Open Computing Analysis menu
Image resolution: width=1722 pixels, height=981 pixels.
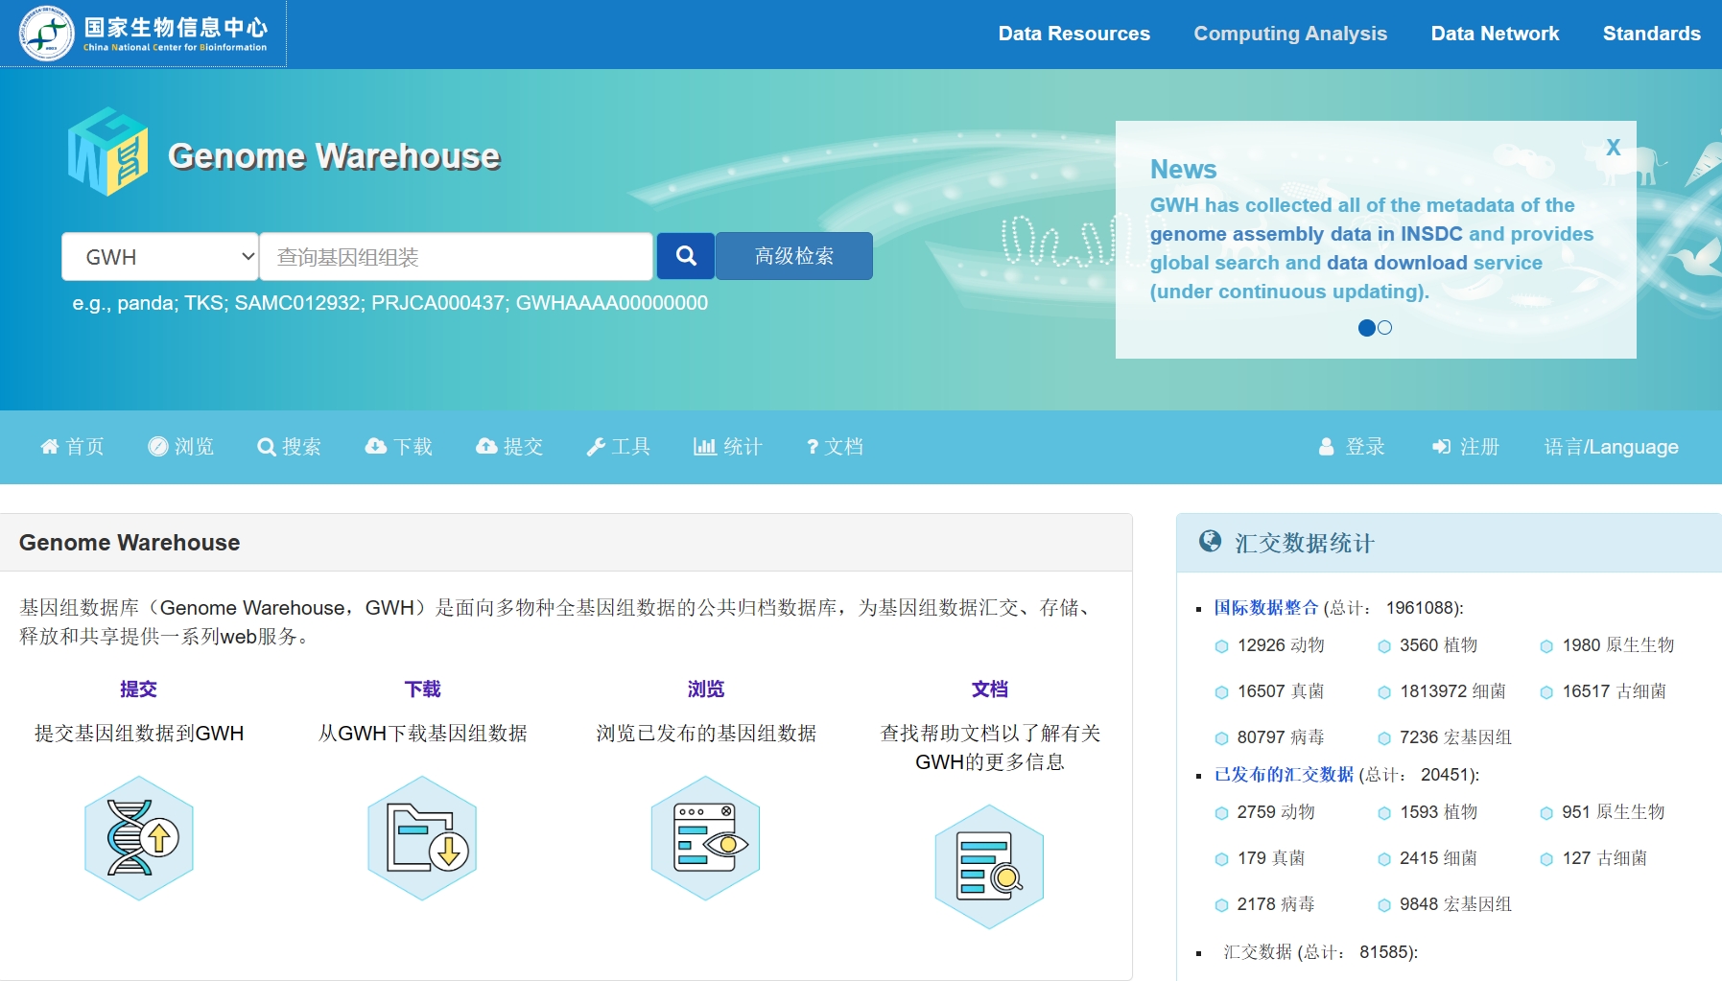point(1290,34)
